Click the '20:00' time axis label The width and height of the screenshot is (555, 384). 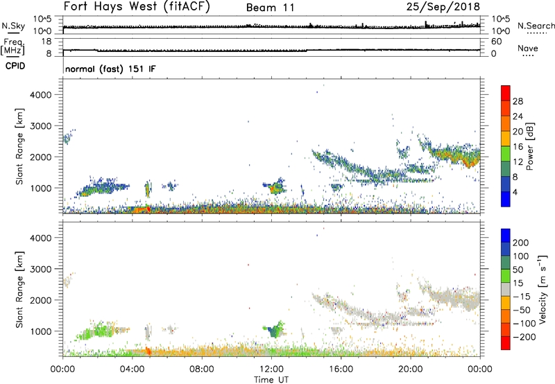pos(411,369)
